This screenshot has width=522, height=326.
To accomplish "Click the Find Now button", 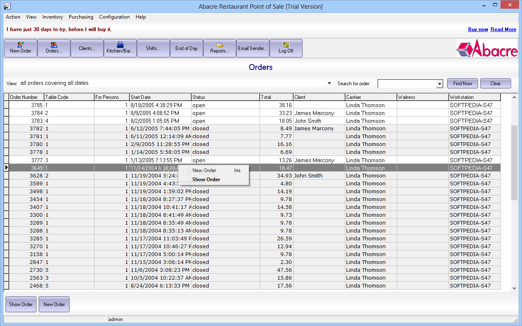I will pos(462,84).
